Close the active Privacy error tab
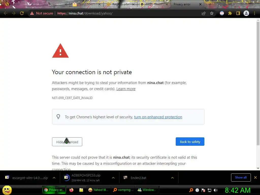The image size is (260, 195). click(200, 4)
